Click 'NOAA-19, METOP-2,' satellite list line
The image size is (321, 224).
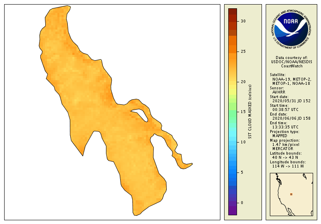[x=292, y=79]
